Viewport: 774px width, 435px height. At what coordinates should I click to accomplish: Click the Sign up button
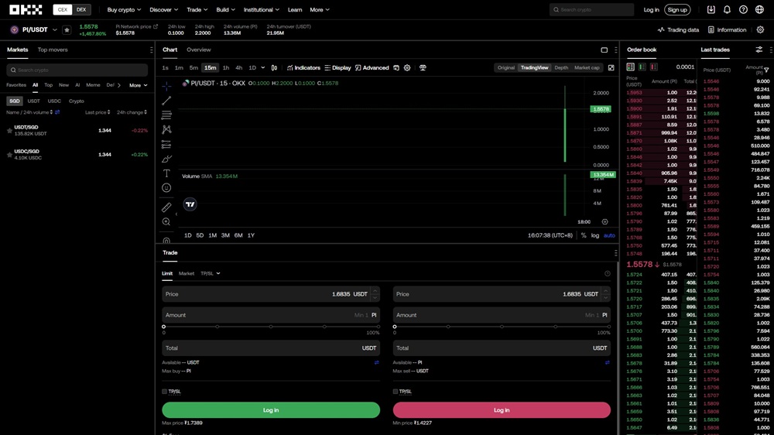tap(677, 10)
